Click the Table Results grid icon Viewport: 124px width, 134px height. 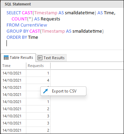(6, 57)
